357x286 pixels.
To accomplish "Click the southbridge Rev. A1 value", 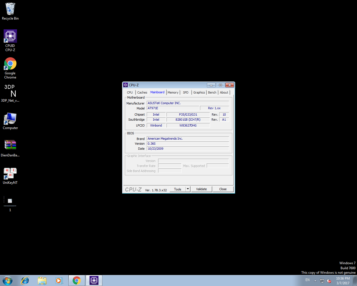I will pos(224,120).
